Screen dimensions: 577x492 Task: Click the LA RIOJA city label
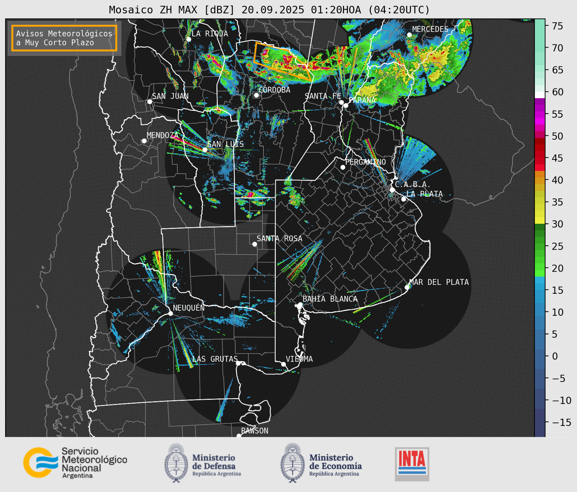point(209,34)
